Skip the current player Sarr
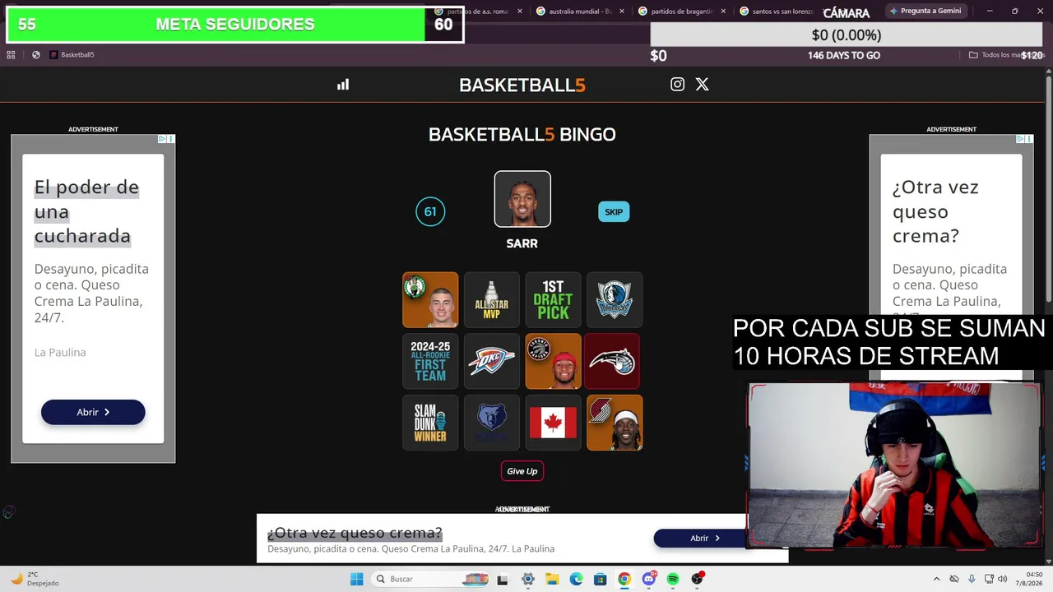 (x=614, y=212)
